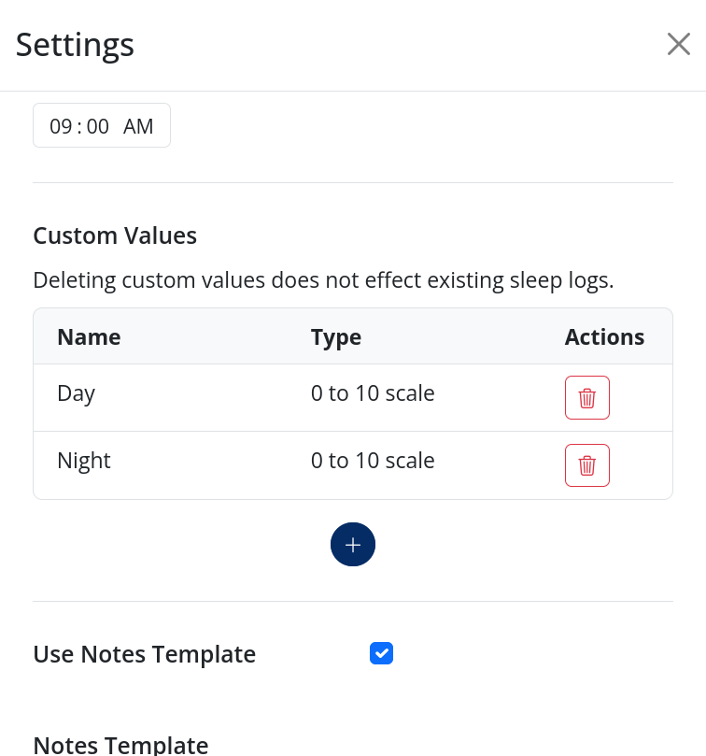Image resolution: width=706 pixels, height=756 pixels.
Task: Click the Custom Values heading
Action: [115, 235]
